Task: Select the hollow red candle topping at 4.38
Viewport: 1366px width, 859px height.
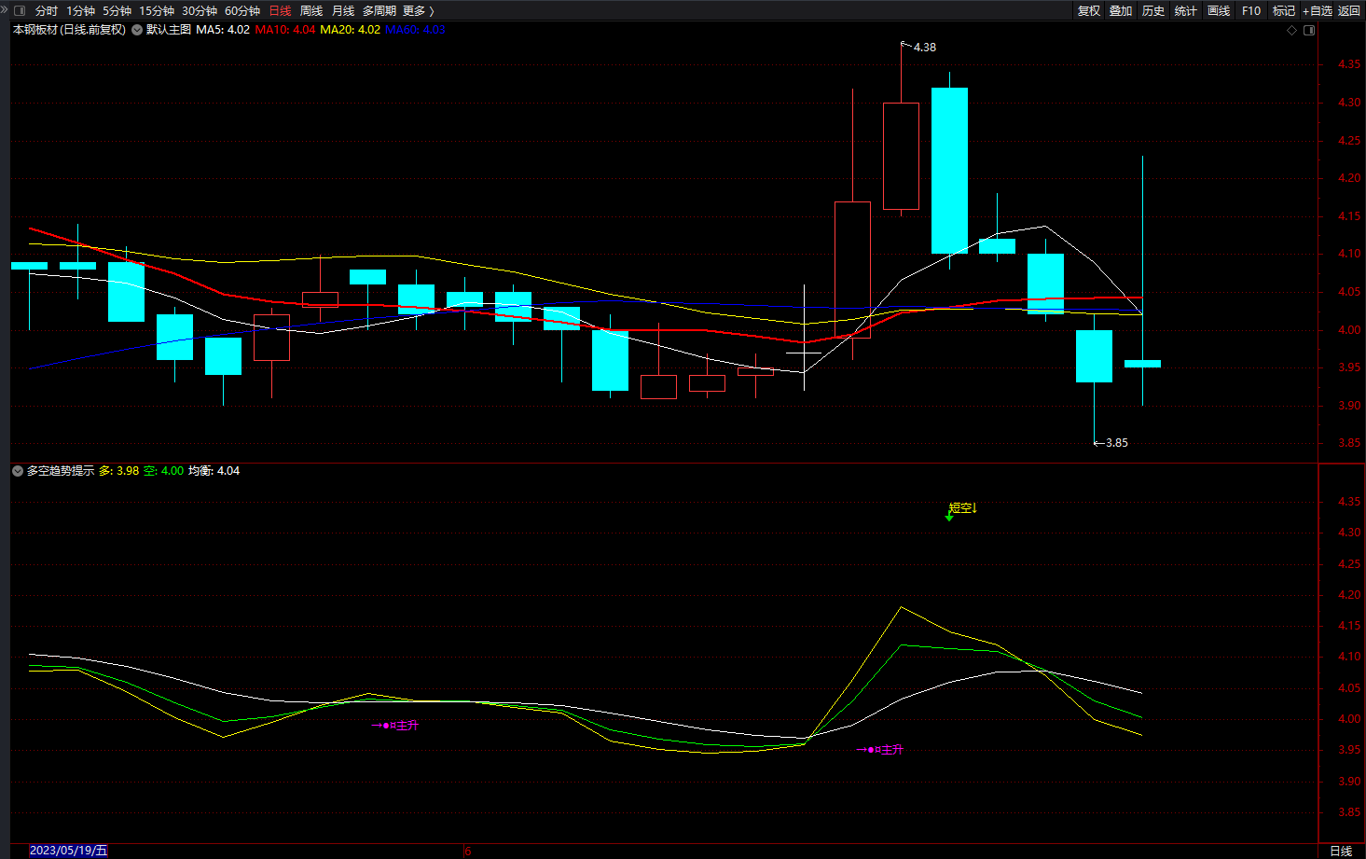Action: coord(901,156)
